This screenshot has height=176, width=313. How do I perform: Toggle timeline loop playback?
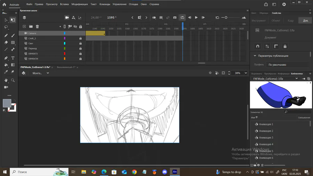(x=183, y=17)
